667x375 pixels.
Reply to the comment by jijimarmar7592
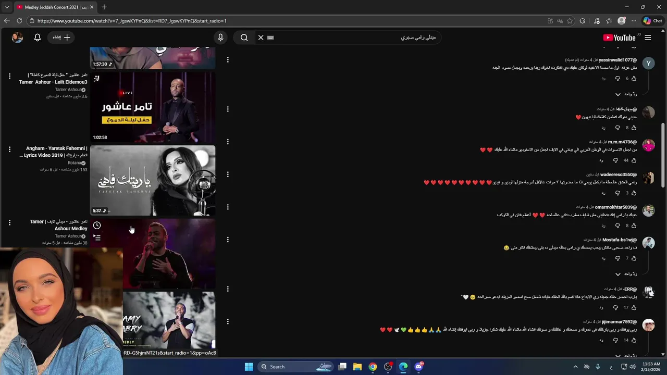click(601, 340)
